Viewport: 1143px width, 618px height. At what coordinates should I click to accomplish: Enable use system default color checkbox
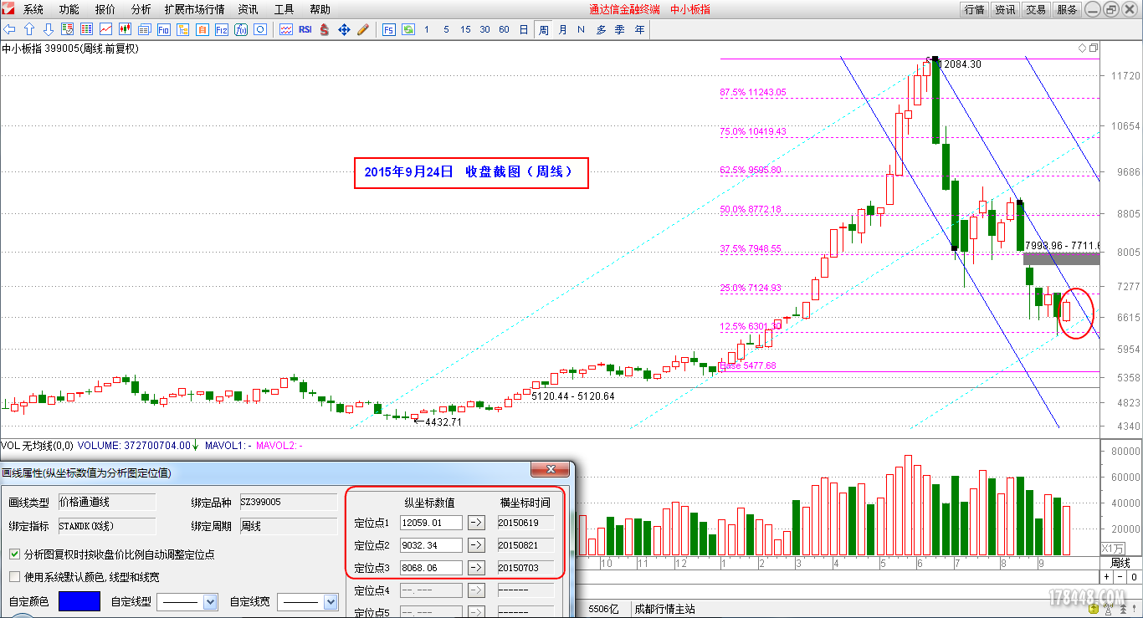pos(15,576)
